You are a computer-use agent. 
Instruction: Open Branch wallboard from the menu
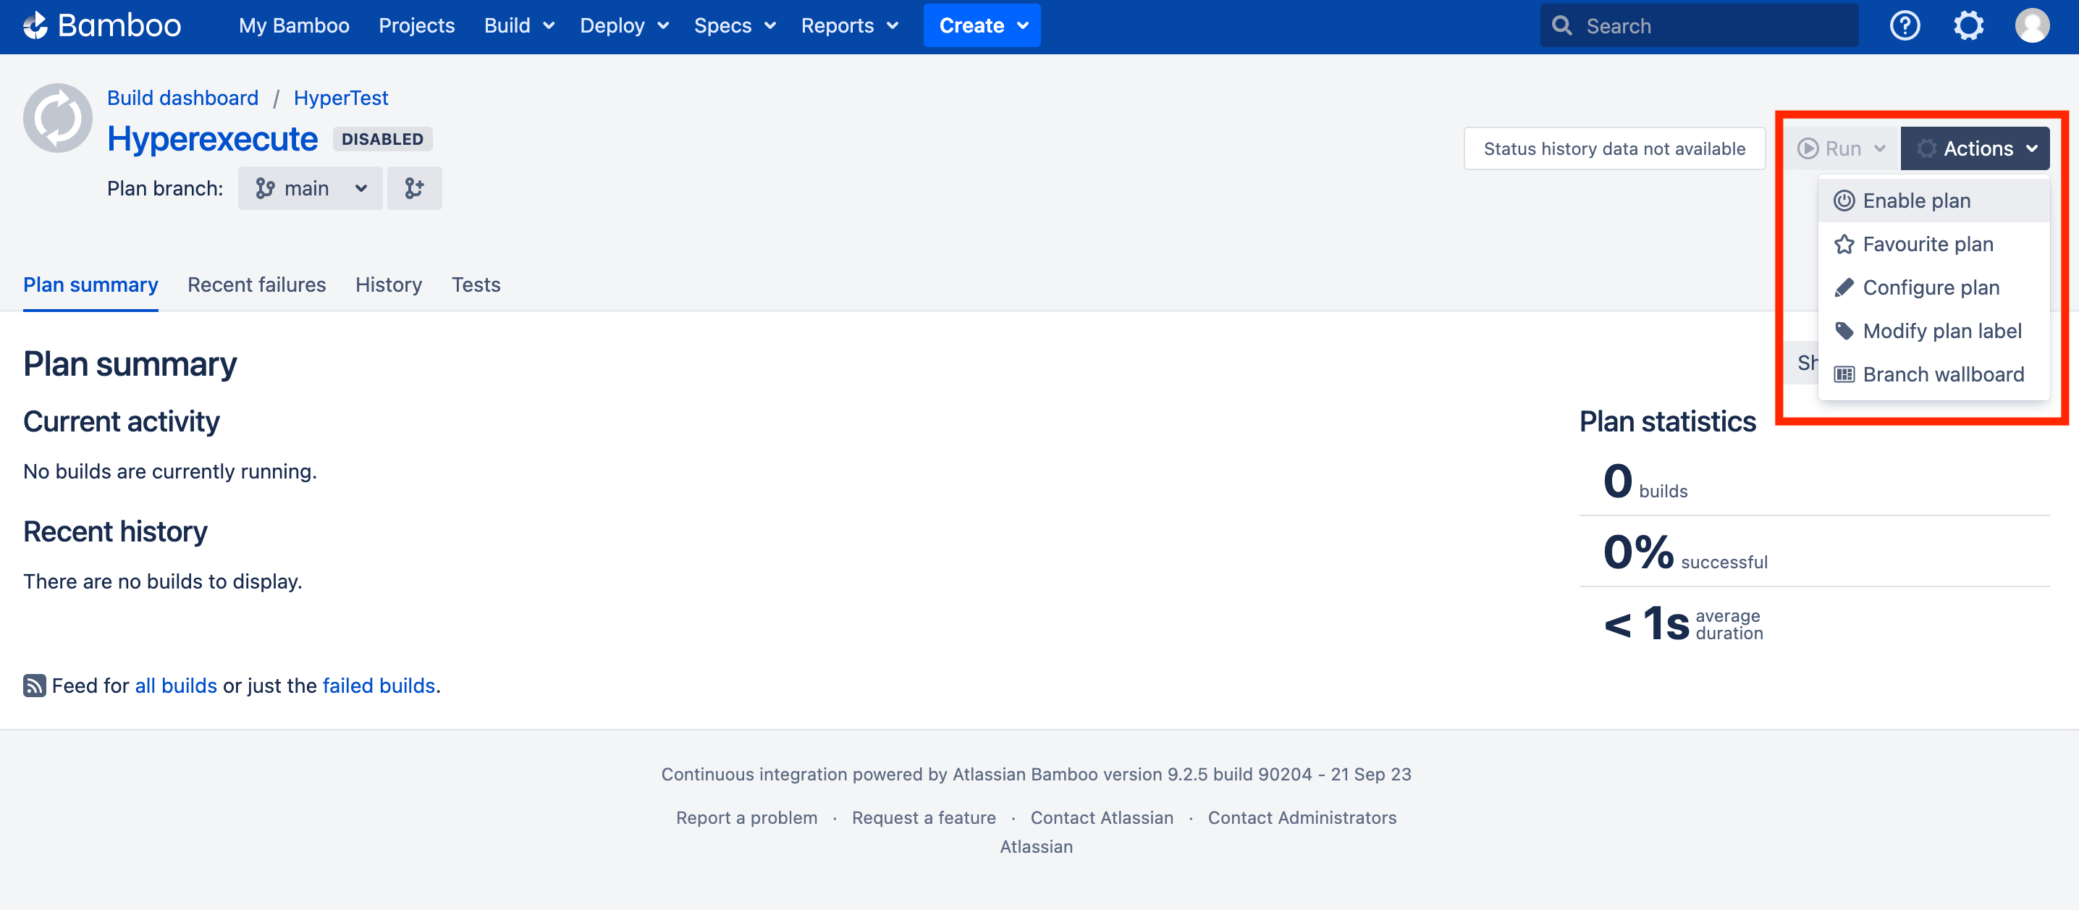tap(1943, 375)
